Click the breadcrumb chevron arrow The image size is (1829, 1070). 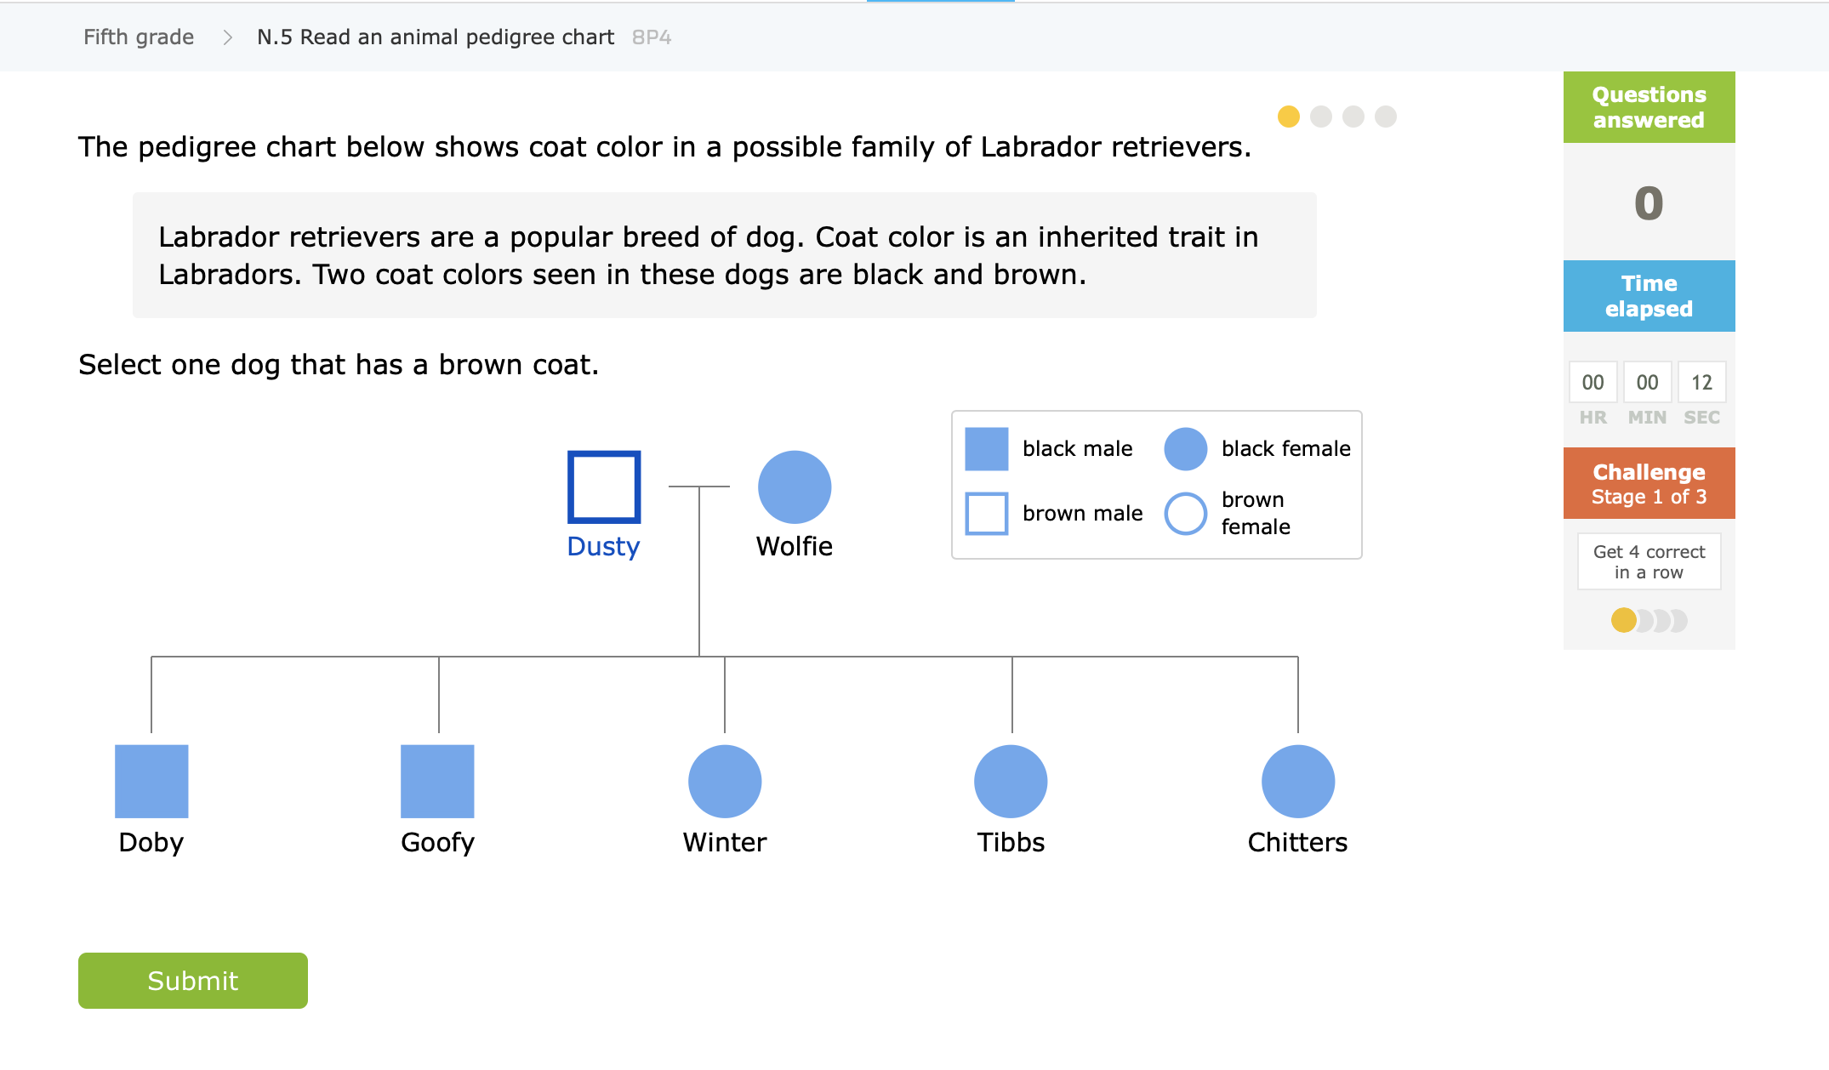(x=227, y=37)
